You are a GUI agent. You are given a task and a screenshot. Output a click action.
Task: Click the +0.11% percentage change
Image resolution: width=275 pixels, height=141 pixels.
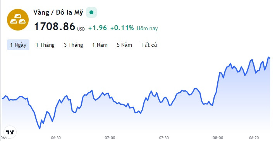coord(122,28)
